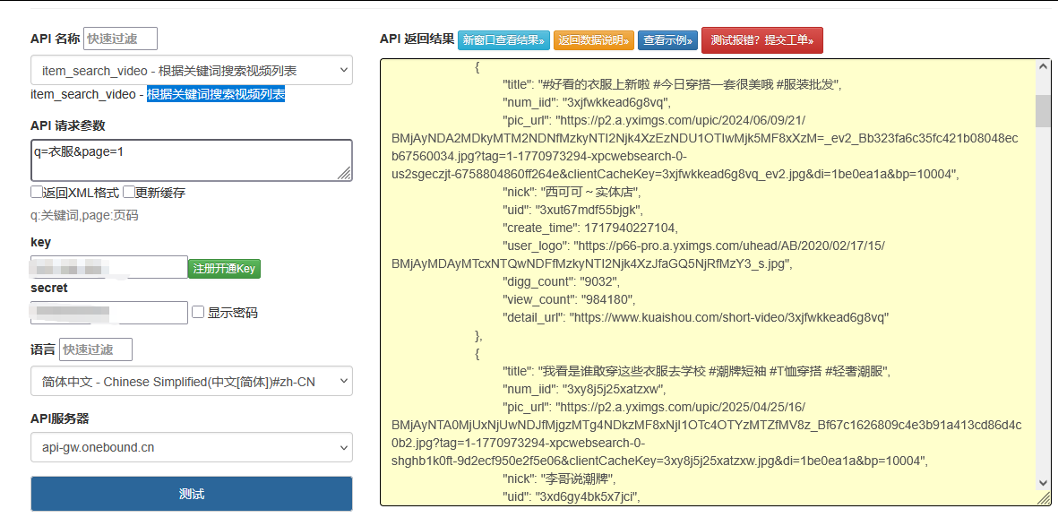The height and width of the screenshot is (526, 1058).
Task: Toggle the 更新缓存 checkbox
Action: [129, 193]
